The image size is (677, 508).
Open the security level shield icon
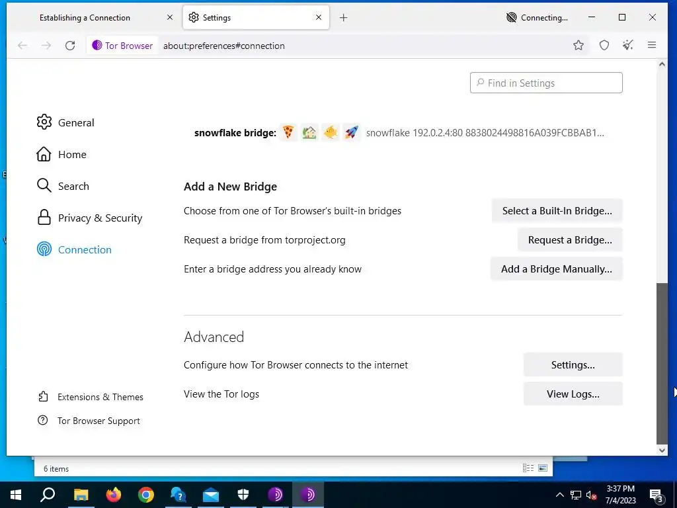[604, 45]
